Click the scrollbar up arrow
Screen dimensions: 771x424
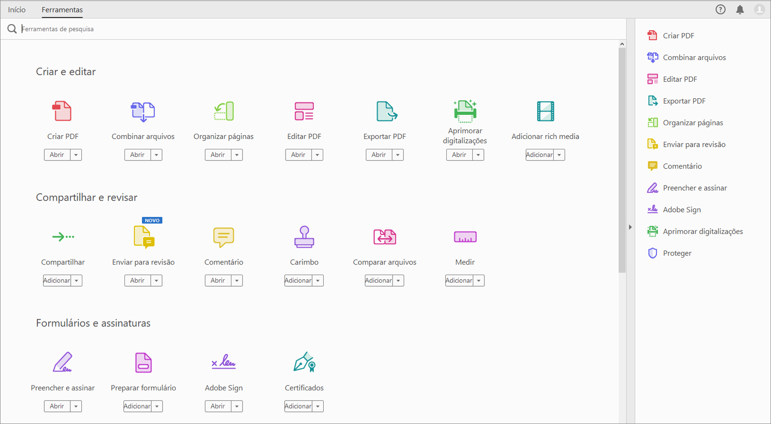click(x=622, y=44)
